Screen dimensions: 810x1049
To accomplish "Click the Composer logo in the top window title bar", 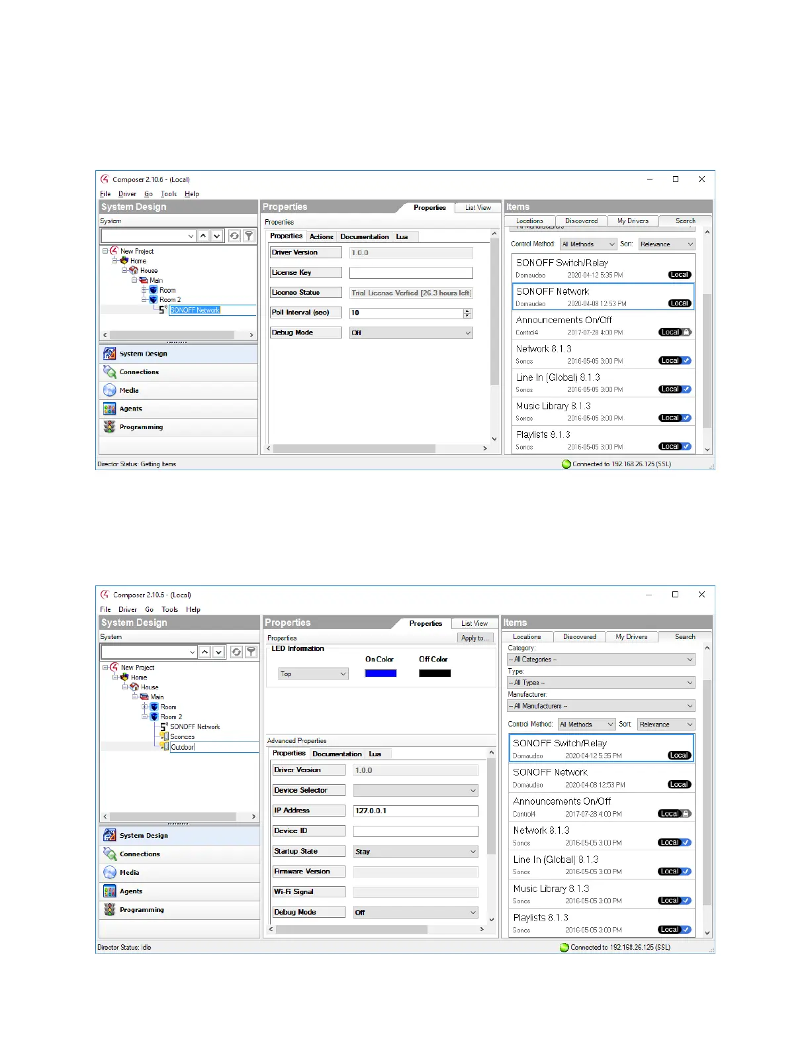I will tap(105, 179).
